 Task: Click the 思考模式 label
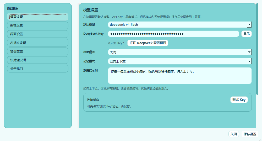point(89,52)
